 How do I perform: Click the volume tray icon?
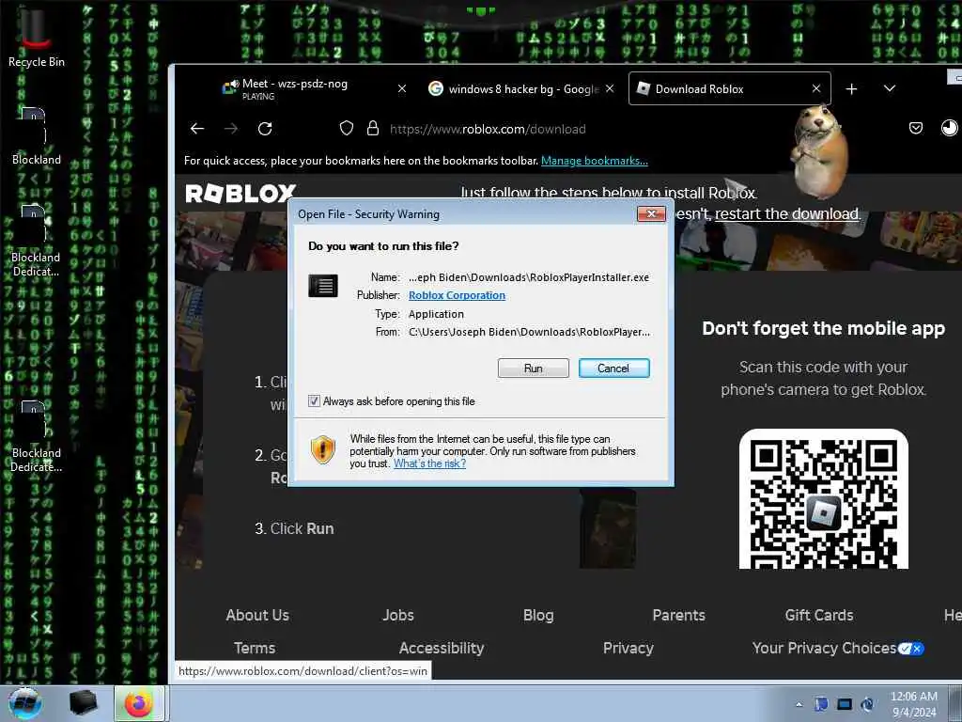click(867, 704)
